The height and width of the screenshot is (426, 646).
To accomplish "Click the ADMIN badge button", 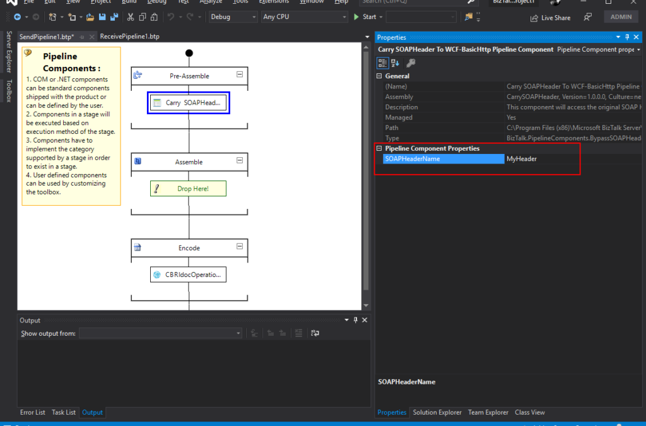I will pos(621,17).
